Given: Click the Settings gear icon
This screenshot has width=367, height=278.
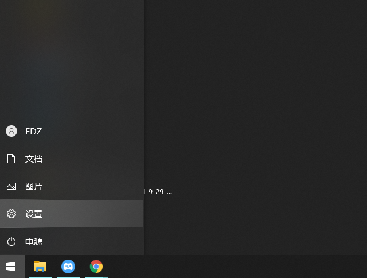Looking at the screenshot, I should [11, 214].
